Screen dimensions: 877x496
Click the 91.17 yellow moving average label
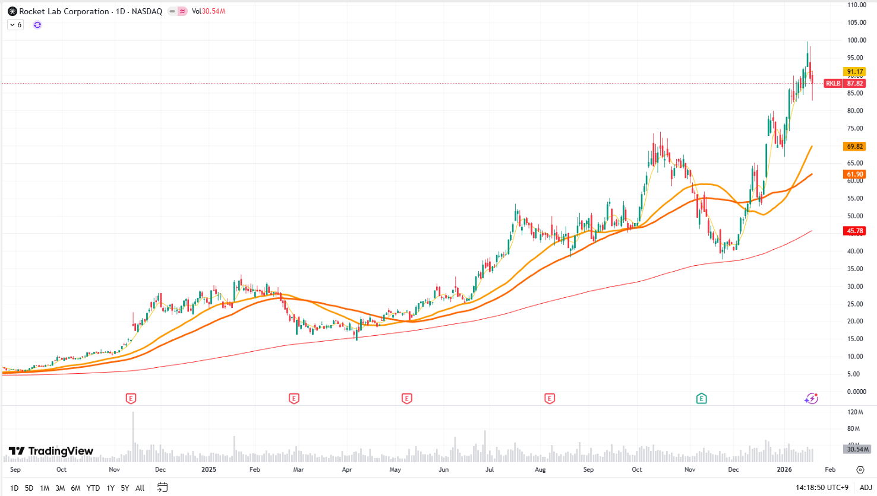[855, 72]
